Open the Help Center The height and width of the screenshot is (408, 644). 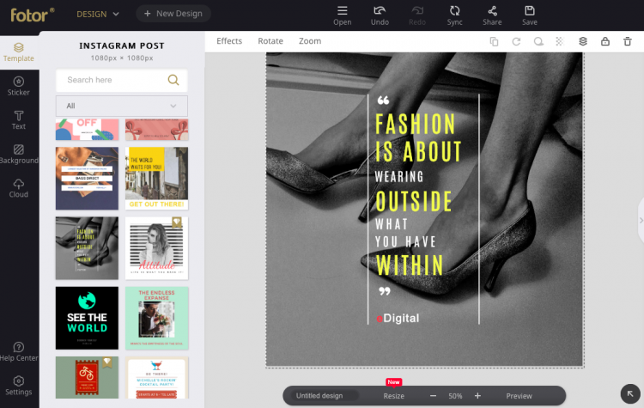click(x=19, y=352)
